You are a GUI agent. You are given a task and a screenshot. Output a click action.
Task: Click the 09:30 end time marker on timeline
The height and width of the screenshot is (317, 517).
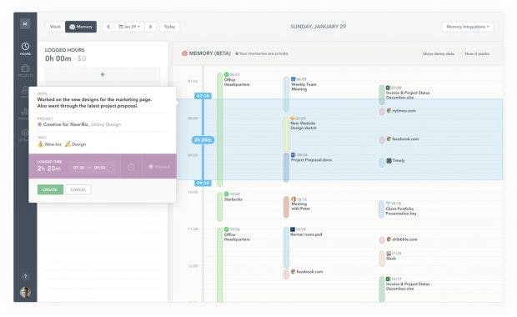point(203,183)
